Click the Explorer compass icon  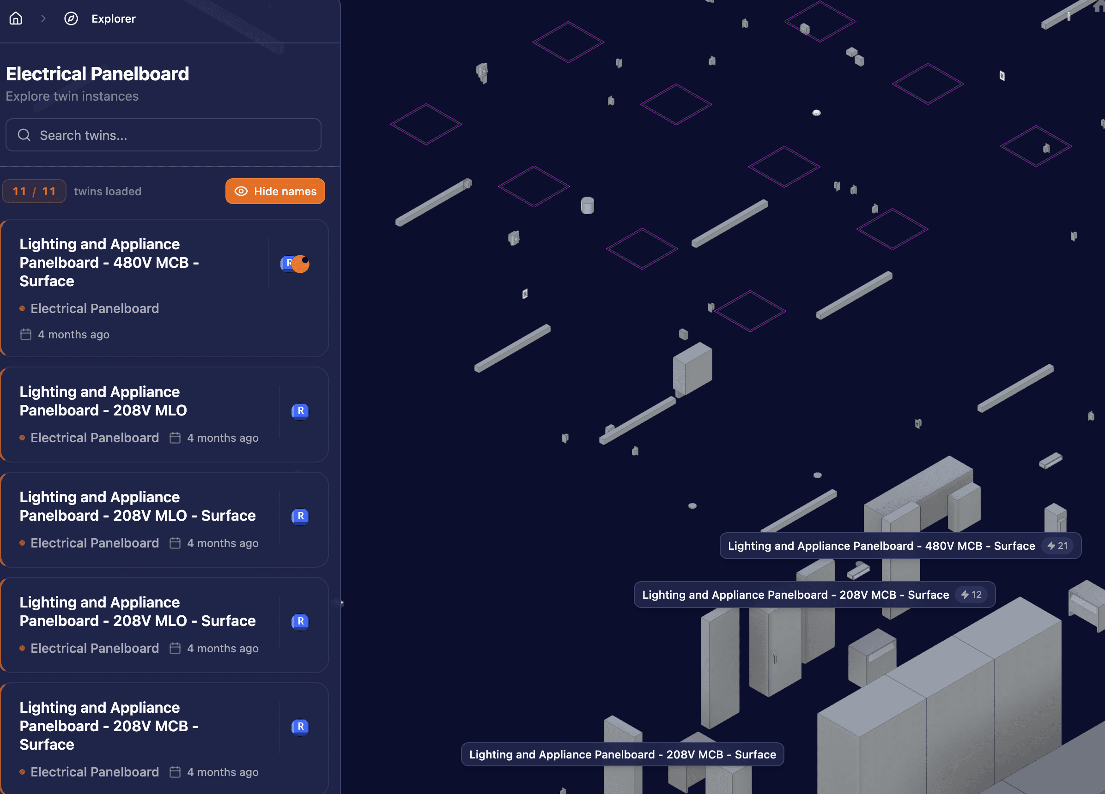point(71,18)
